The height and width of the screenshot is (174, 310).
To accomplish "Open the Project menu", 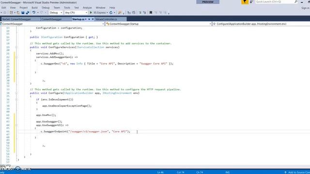I will (24, 8).
